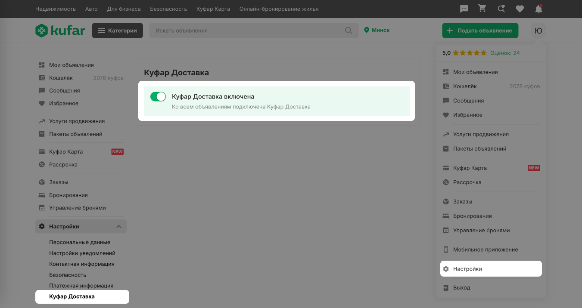
Task: Open saved searches icon in top bar
Action: point(501,9)
